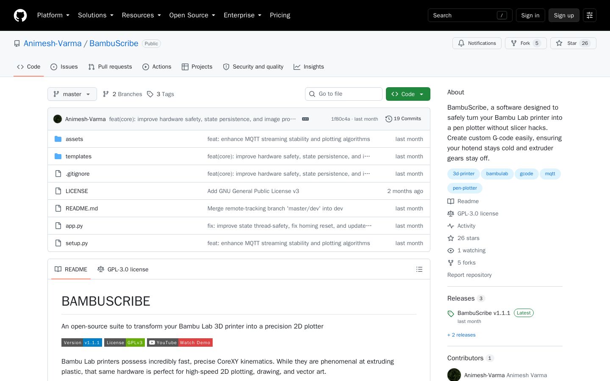Click the .gitignore file icon
Screen dimensions: 610x381
pyautogui.click(x=58, y=174)
